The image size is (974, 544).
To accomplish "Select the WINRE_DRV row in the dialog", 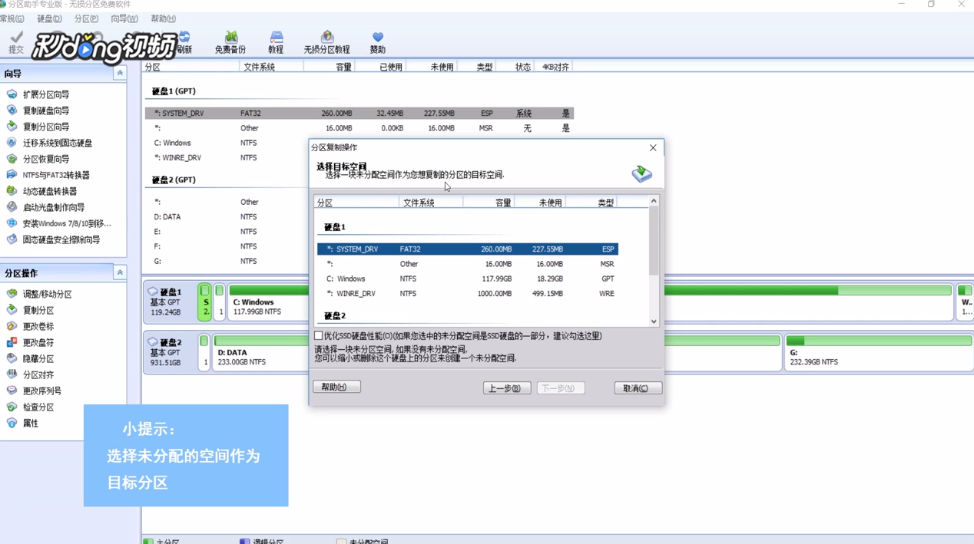I will pos(467,294).
